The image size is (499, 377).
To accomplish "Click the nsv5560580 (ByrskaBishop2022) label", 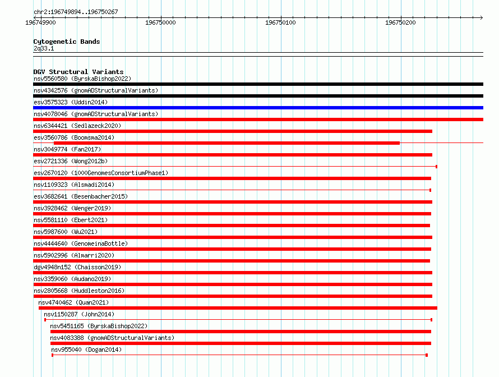I will pos(82,79).
